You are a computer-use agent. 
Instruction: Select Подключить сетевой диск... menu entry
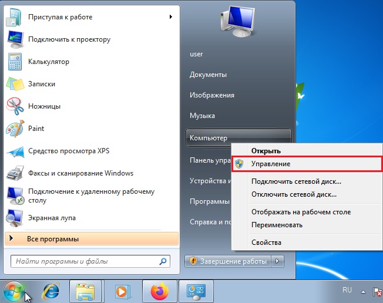307,181
